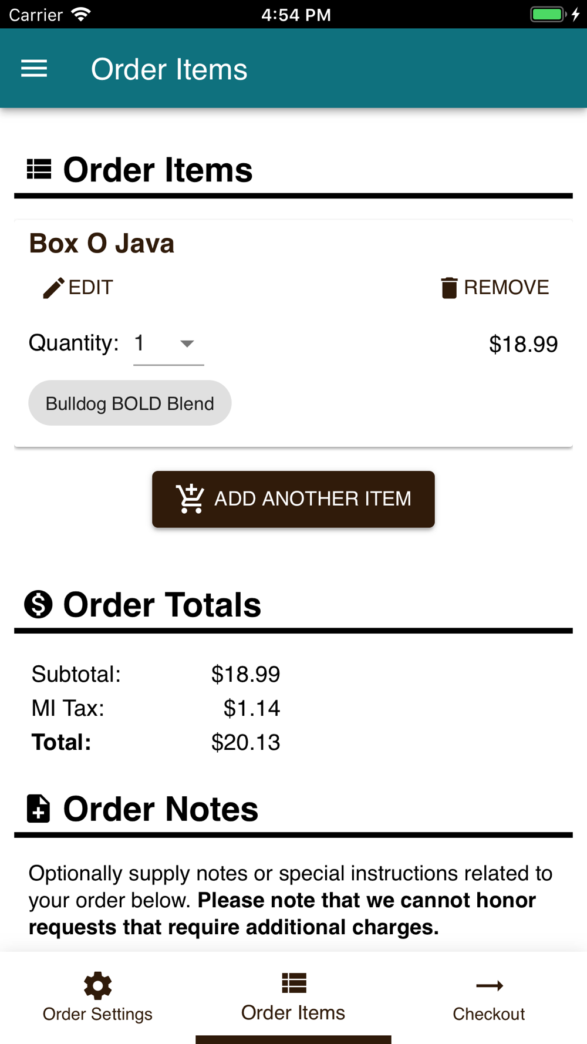Click the EDIT button for Box O Java
Image resolution: width=587 pixels, height=1044 pixels.
tap(77, 288)
